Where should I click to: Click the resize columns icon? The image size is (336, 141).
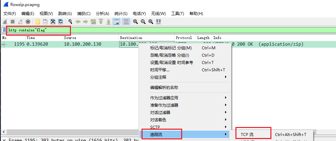[x=159, y=22]
